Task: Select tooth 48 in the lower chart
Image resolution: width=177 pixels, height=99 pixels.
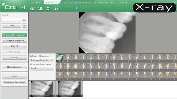Action: pyautogui.click(x=60, y=76)
